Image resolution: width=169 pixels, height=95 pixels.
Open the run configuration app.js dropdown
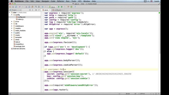coord(53,7)
